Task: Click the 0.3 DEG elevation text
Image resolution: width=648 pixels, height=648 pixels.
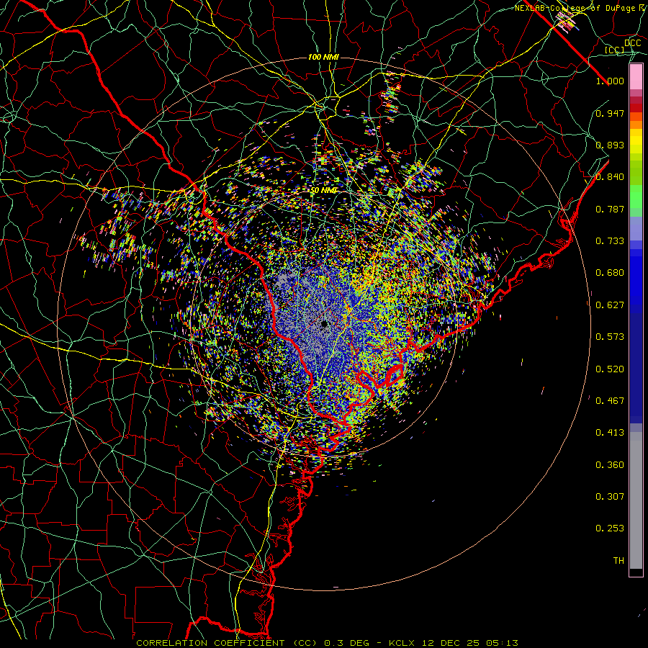Action: 346,643
